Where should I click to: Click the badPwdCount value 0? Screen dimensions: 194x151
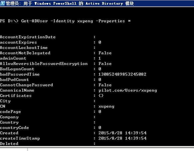100,80
